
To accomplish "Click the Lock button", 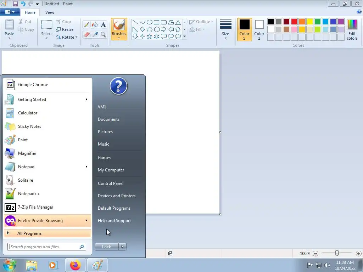I will [x=107, y=247].
